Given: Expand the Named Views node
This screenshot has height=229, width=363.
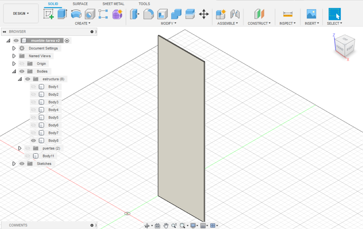Looking at the screenshot, I should coord(14,56).
